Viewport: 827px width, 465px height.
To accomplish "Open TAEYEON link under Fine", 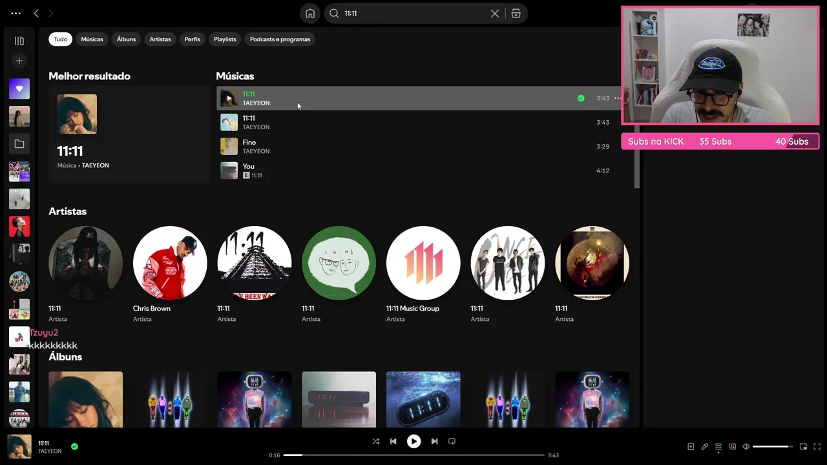I will point(256,151).
